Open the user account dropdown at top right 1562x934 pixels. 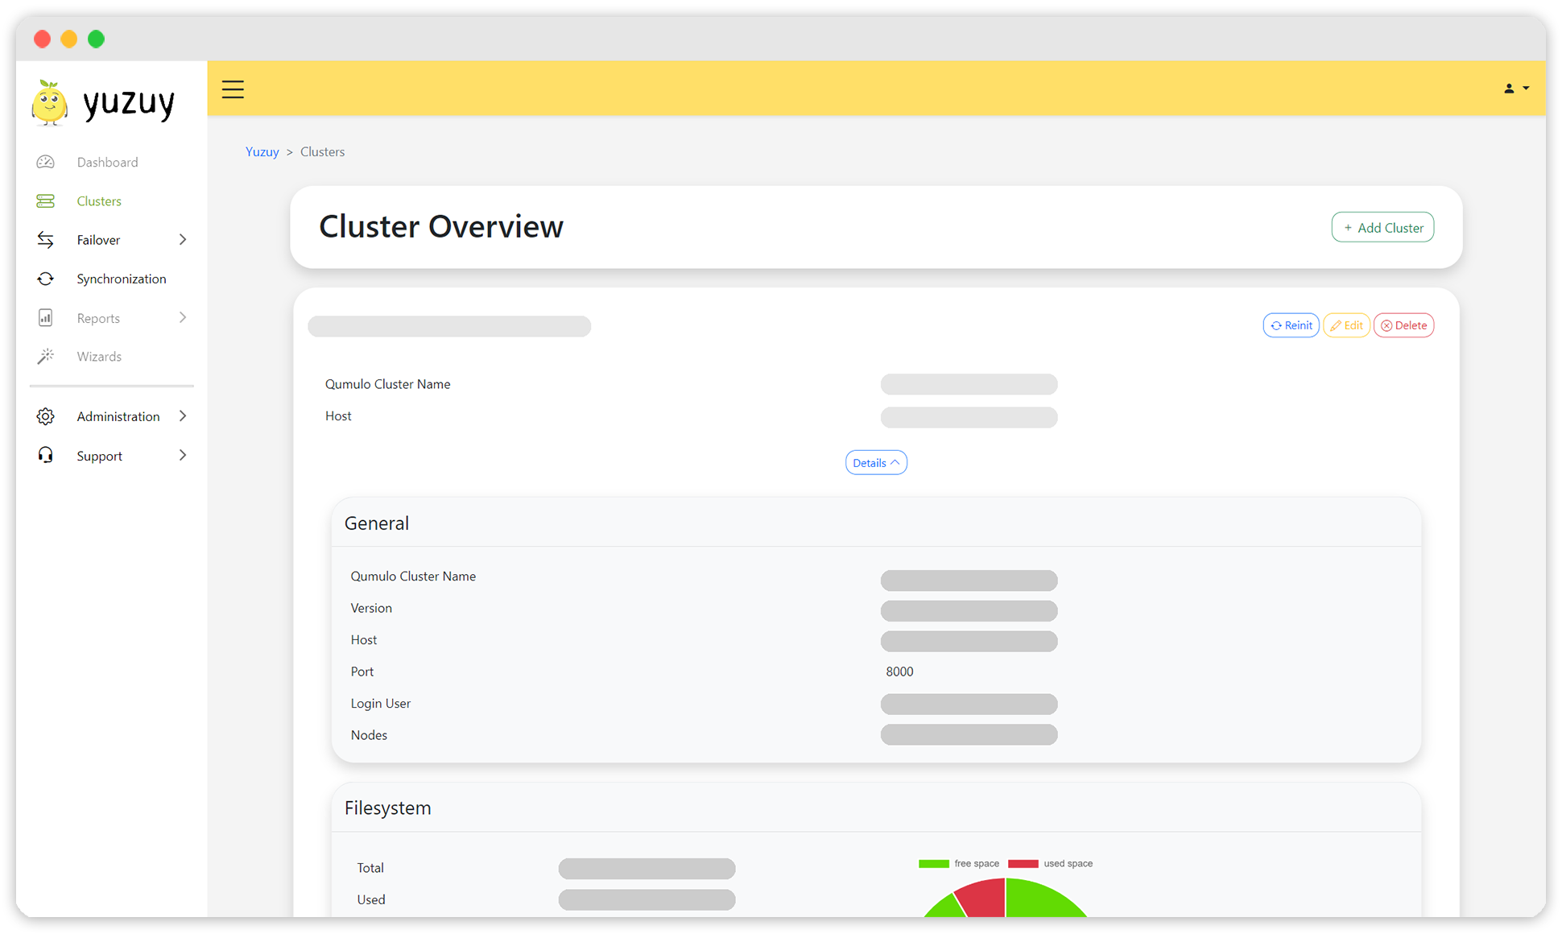[1514, 89]
